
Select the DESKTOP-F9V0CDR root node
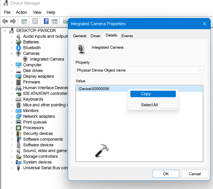pos(36,30)
